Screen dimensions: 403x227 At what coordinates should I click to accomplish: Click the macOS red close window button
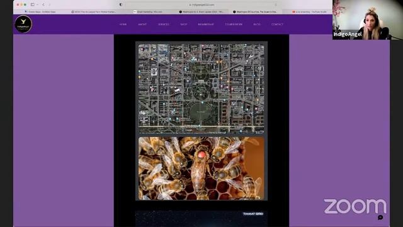18,4
